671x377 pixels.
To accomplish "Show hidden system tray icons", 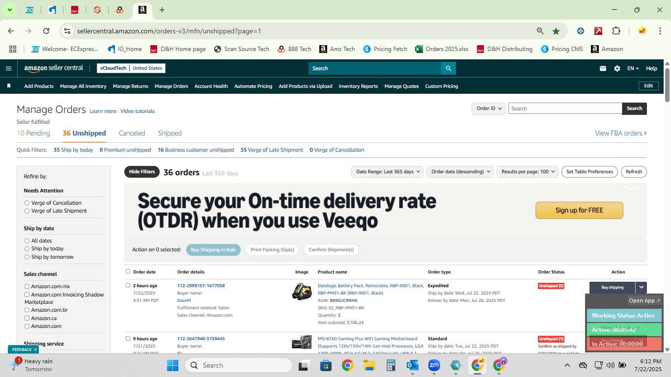I will coord(567,365).
